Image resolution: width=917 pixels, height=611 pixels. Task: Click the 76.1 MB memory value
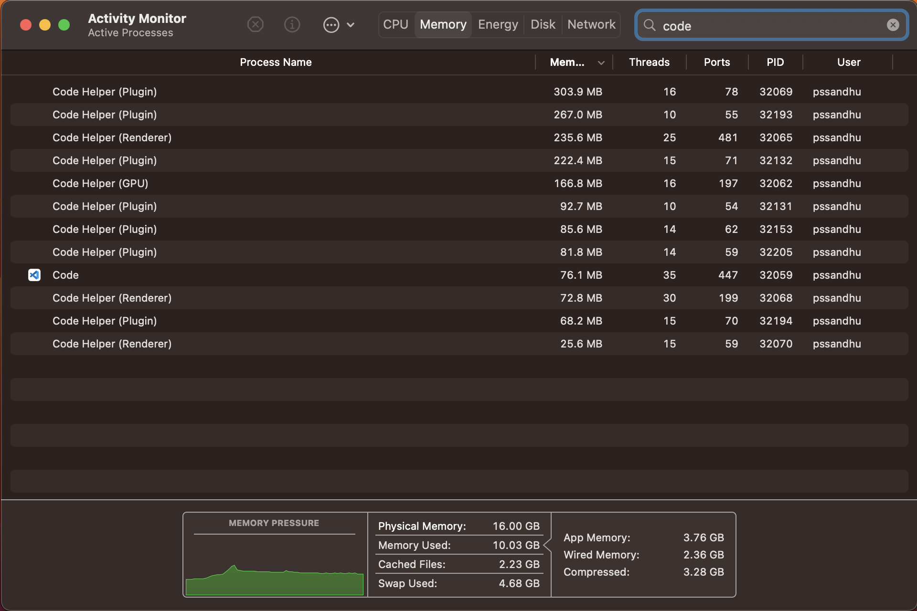pos(581,275)
